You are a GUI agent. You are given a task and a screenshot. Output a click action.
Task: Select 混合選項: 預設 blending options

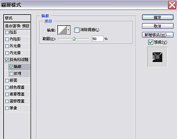click(x=17, y=26)
